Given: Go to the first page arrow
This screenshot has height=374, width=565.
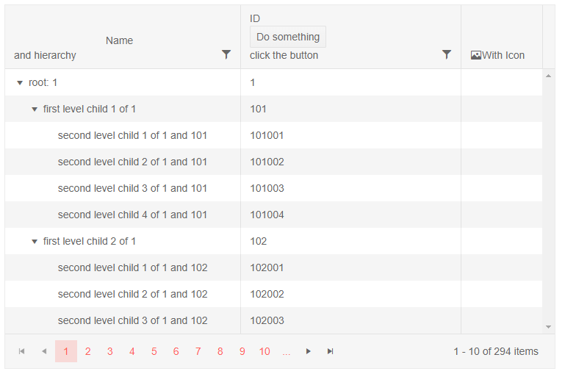Looking at the screenshot, I should coord(22,351).
